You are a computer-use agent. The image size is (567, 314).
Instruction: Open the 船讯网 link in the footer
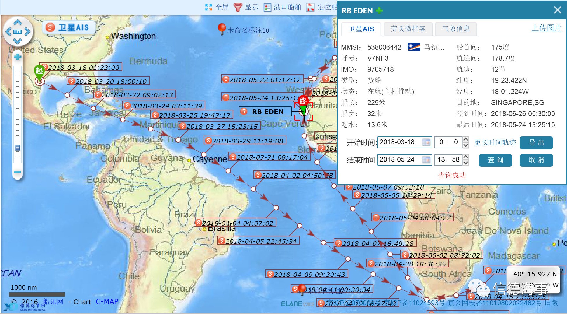tap(53, 301)
